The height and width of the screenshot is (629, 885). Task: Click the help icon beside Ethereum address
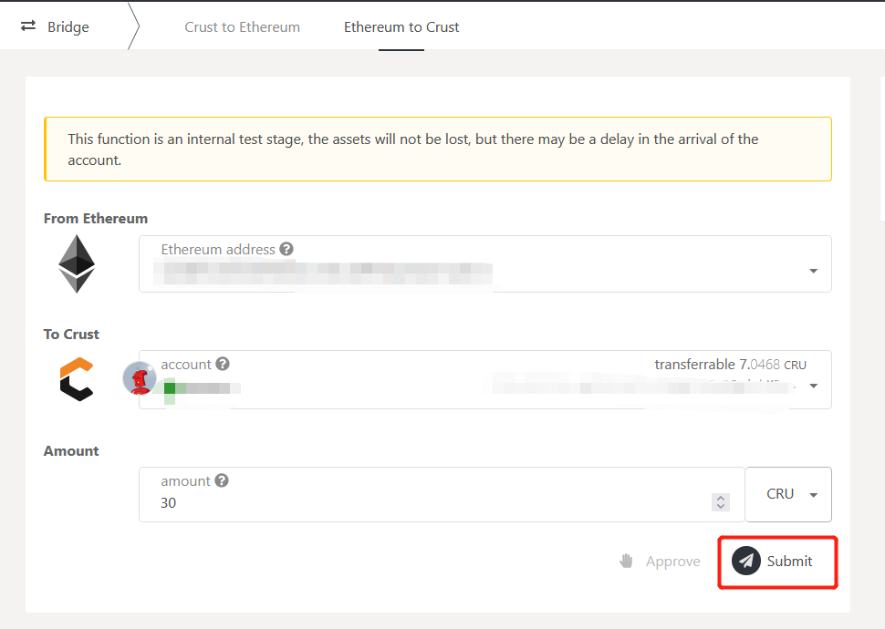286,249
